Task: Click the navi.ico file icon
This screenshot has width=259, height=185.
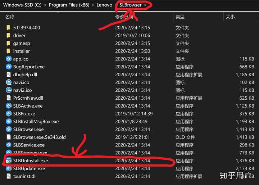Action: pyautogui.click(x=9, y=82)
